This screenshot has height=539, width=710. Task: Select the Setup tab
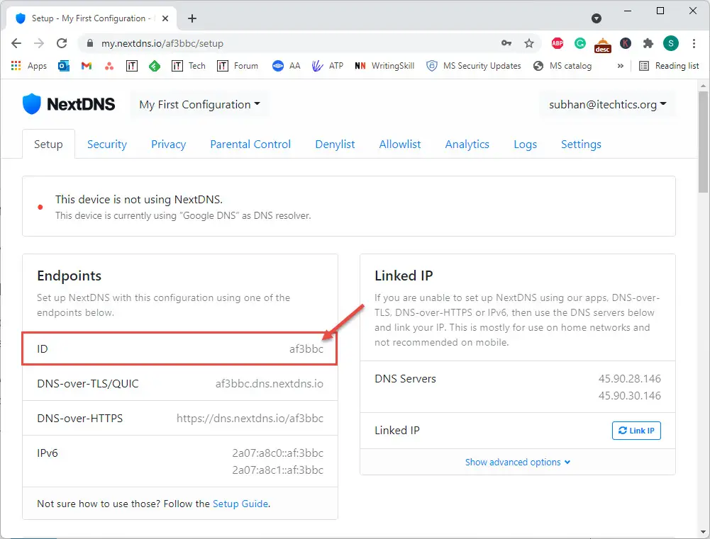click(48, 144)
